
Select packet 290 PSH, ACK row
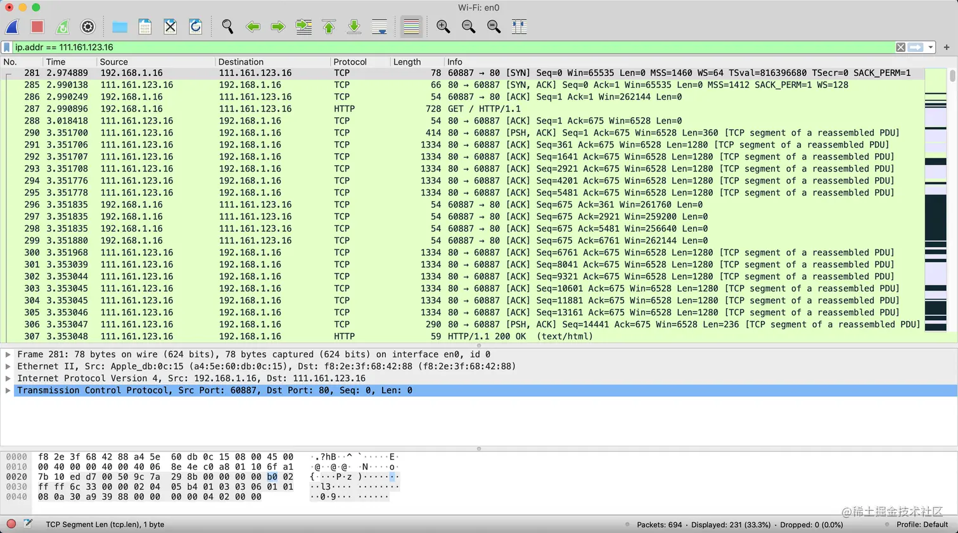463,133
